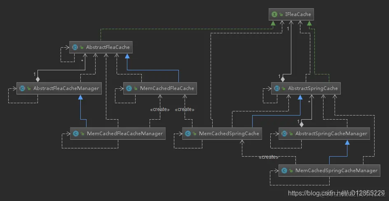389x201 pixels.
Task: Select the AbstractFleaCacheManager node label
Action: tap(66, 88)
